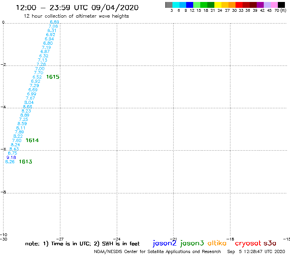This screenshot has height=255, width=290.
Task: Click the wave height value 8.24
Action: (x=15, y=145)
